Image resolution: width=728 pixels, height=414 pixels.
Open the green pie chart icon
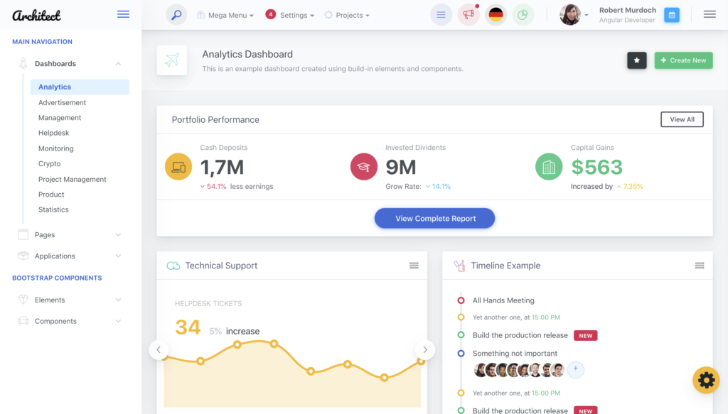pyautogui.click(x=523, y=15)
